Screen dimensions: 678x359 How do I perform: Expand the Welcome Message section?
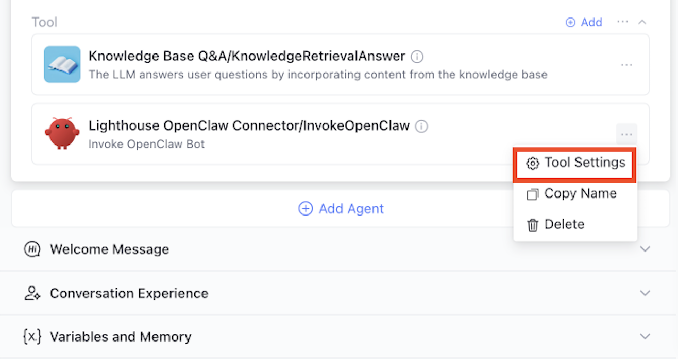[645, 249]
